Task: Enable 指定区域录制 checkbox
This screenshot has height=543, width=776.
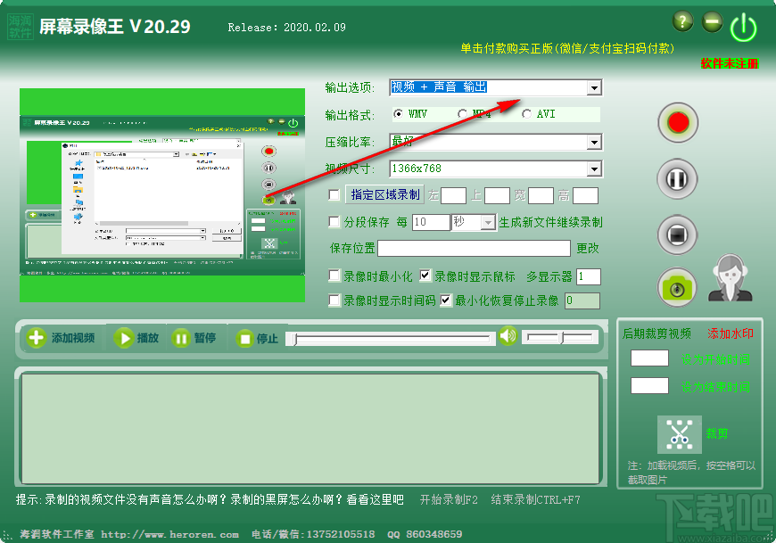Action: 334,195
